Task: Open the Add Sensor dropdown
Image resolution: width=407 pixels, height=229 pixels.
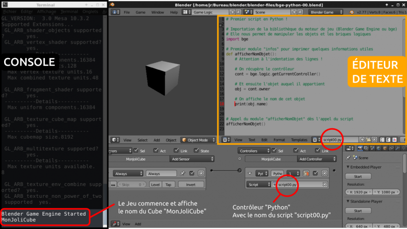Action: coord(192,159)
